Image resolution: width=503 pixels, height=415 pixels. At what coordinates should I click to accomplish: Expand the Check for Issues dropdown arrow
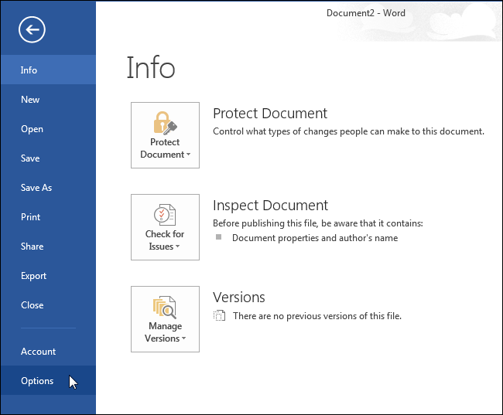point(178,247)
